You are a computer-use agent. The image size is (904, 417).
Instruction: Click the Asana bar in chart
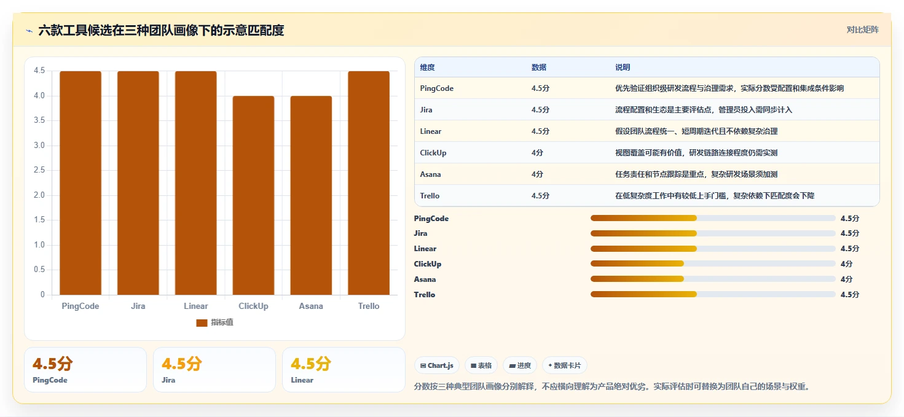click(x=311, y=195)
